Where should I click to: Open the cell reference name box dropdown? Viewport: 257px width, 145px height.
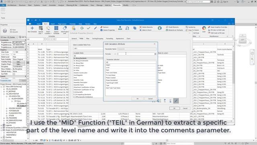(x=45, y=39)
